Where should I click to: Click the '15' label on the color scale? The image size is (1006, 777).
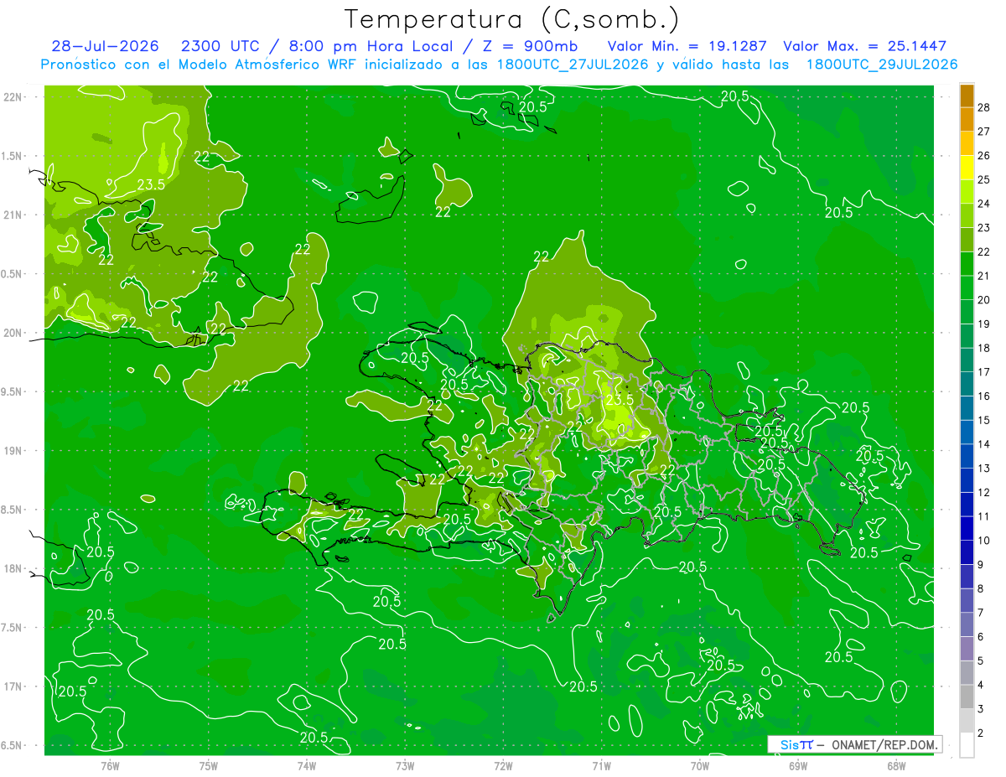pos(984,421)
